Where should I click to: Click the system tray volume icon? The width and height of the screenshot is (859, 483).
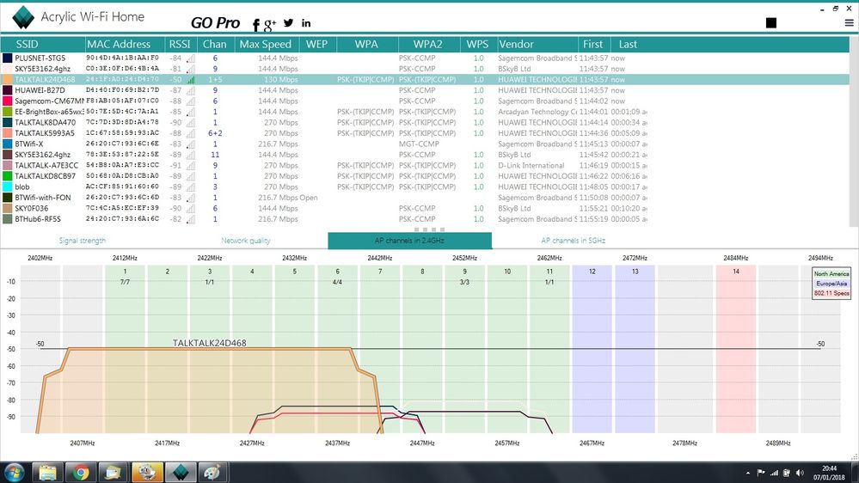pyautogui.click(x=800, y=473)
